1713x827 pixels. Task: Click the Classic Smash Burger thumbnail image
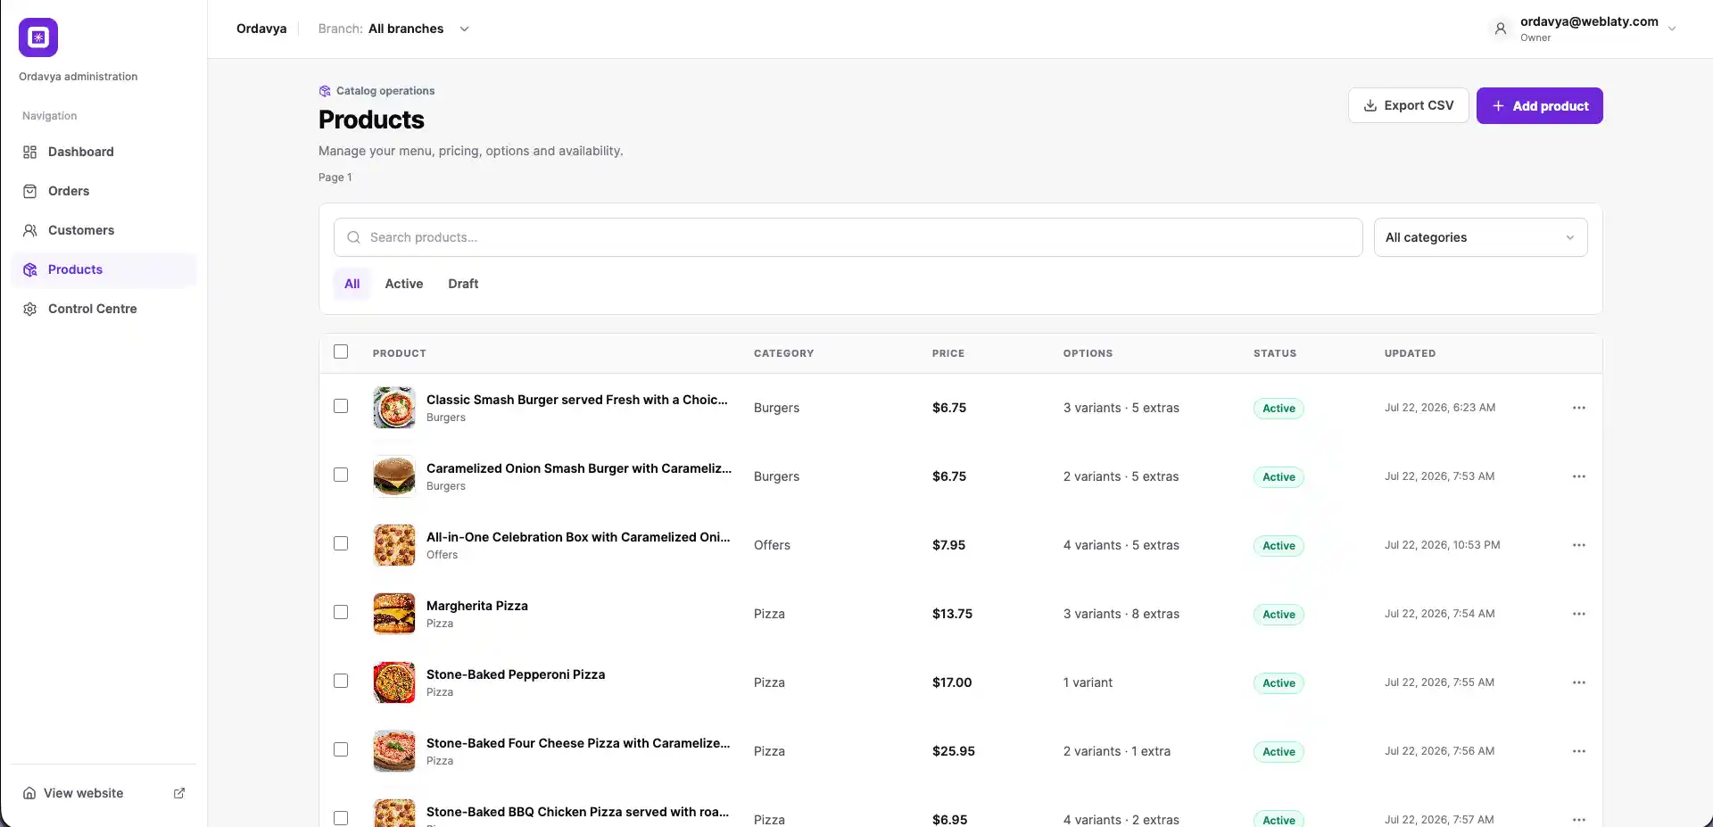[394, 408]
